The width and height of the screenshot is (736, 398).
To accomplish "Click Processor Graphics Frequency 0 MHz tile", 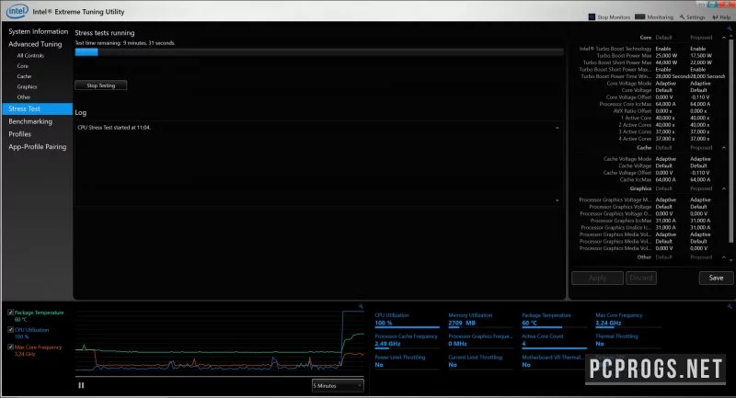I will pyautogui.click(x=480, y=341).
